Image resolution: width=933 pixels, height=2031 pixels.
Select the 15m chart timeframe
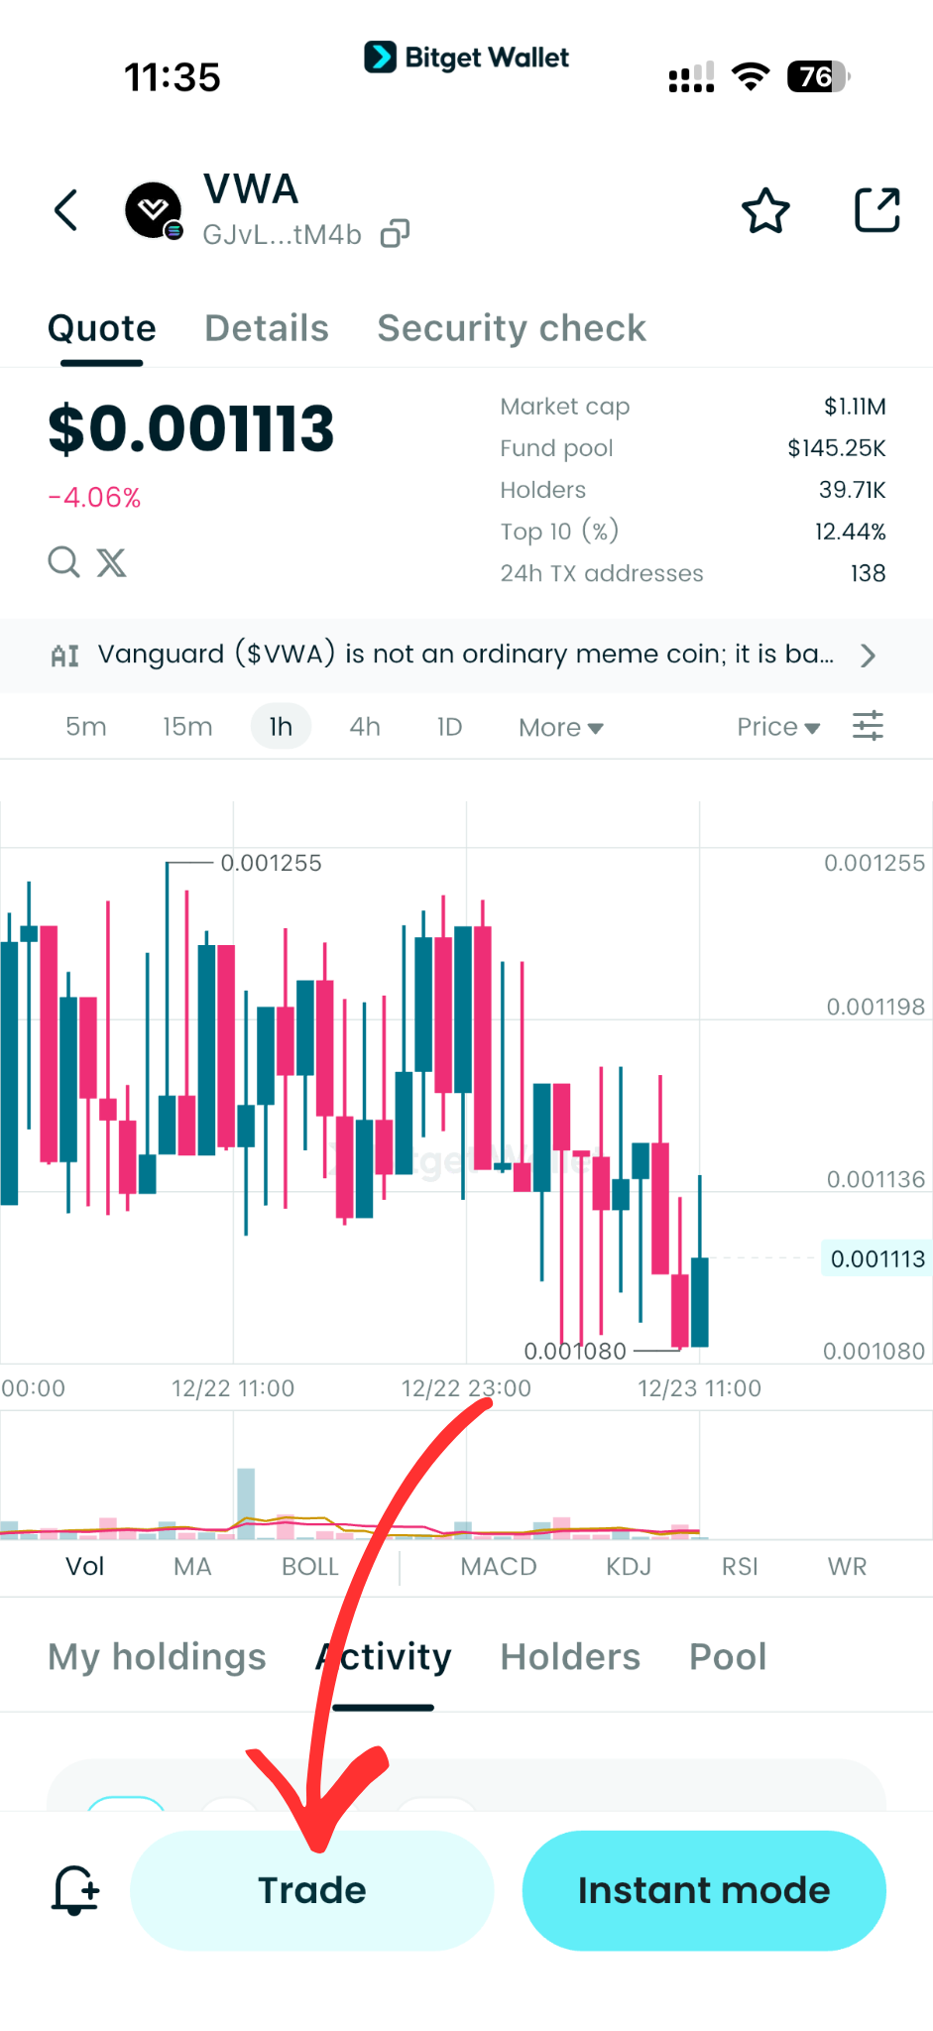[186, 726]
